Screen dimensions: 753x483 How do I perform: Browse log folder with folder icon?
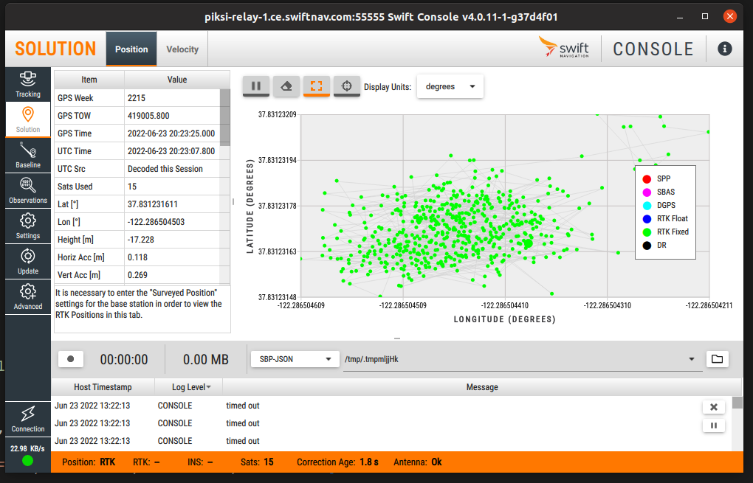pos(717,359)
